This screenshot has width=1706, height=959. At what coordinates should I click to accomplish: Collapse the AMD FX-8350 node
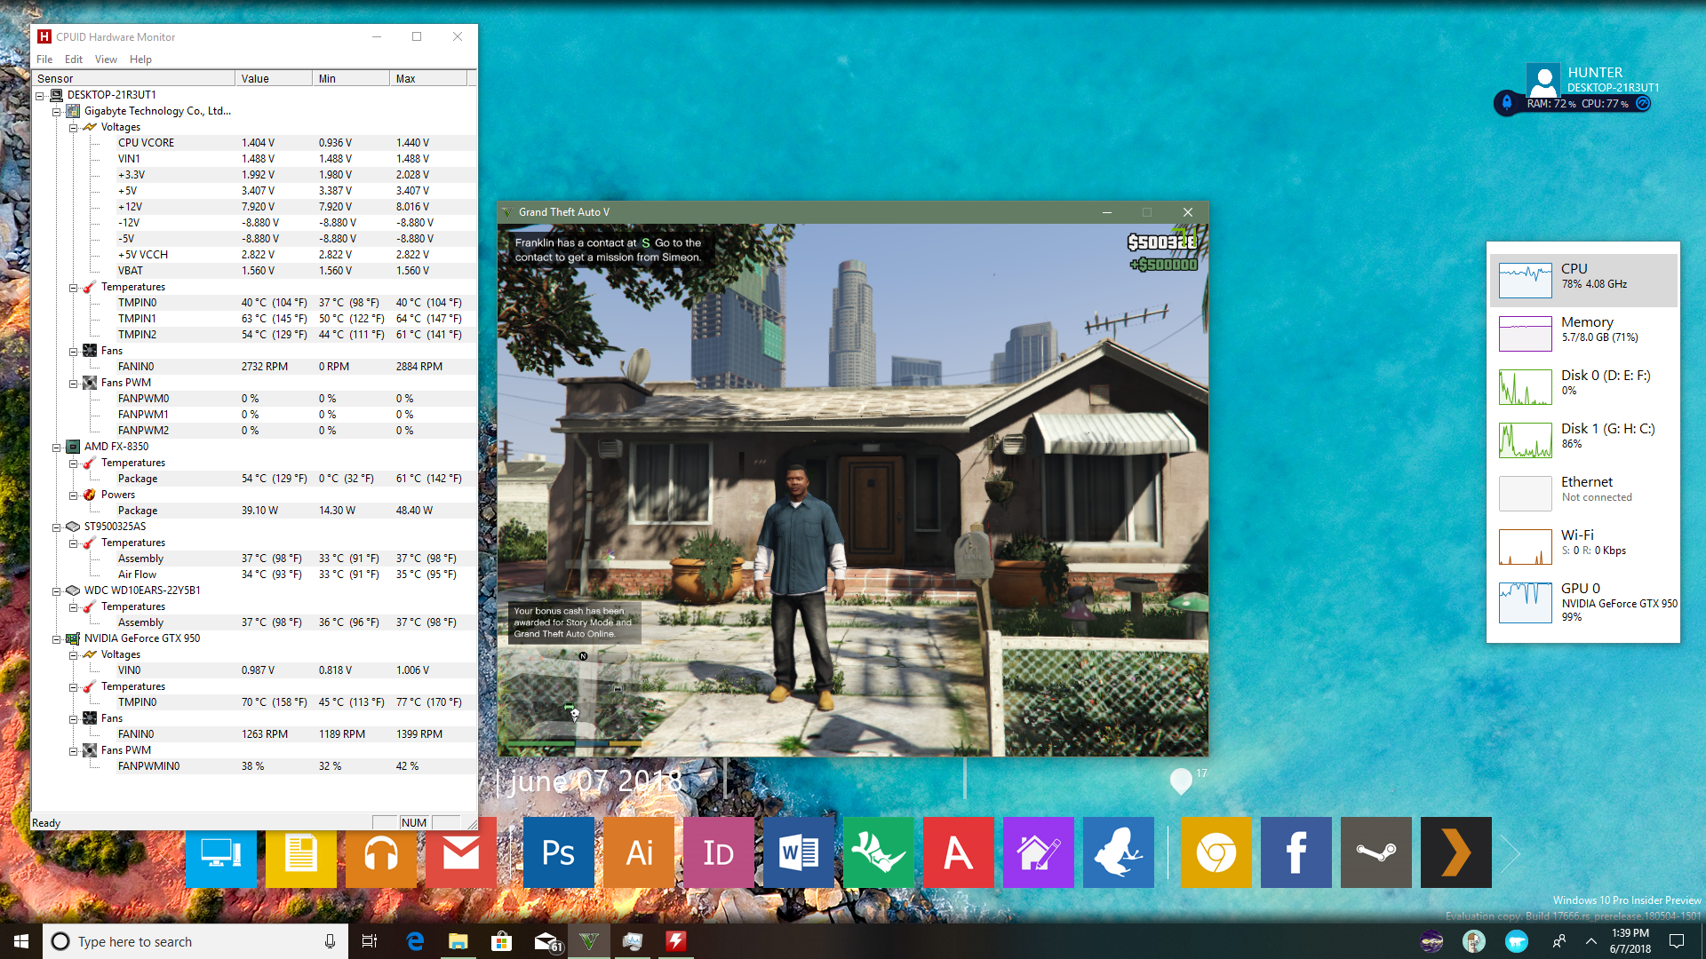click(57, 448)
